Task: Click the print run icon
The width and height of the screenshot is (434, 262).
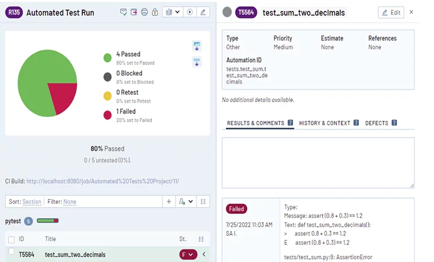Action: click(x=144, y=12)
